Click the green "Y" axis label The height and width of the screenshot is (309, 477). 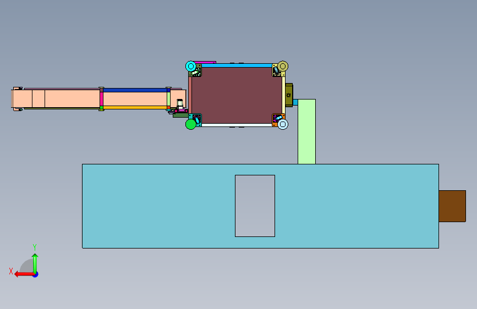point(35,247)
